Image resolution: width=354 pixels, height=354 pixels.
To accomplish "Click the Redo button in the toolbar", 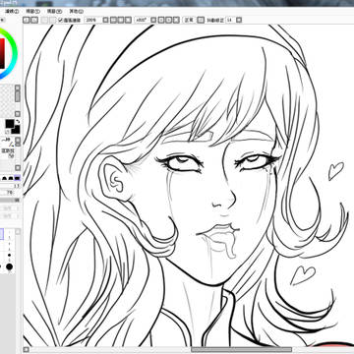I will (x=34, y=20).
